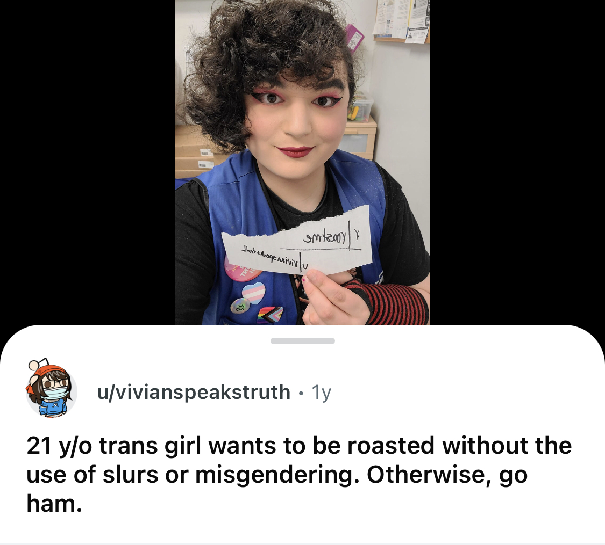Click the stacked cardboard boxes in background
The height and width of the screenshot is (545, 605).
(195, 152)
